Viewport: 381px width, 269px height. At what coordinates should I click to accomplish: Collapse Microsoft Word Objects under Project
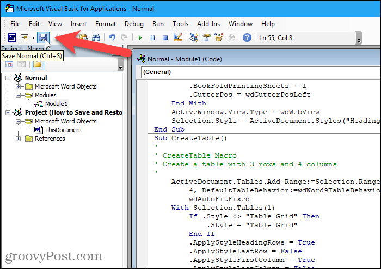pos(18,121)
